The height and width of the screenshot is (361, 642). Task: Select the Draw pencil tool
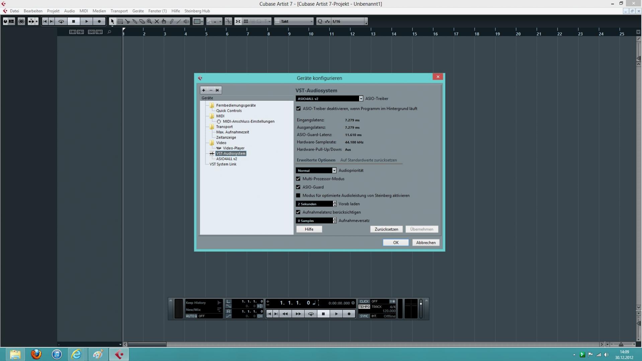[x=171, y=21]
